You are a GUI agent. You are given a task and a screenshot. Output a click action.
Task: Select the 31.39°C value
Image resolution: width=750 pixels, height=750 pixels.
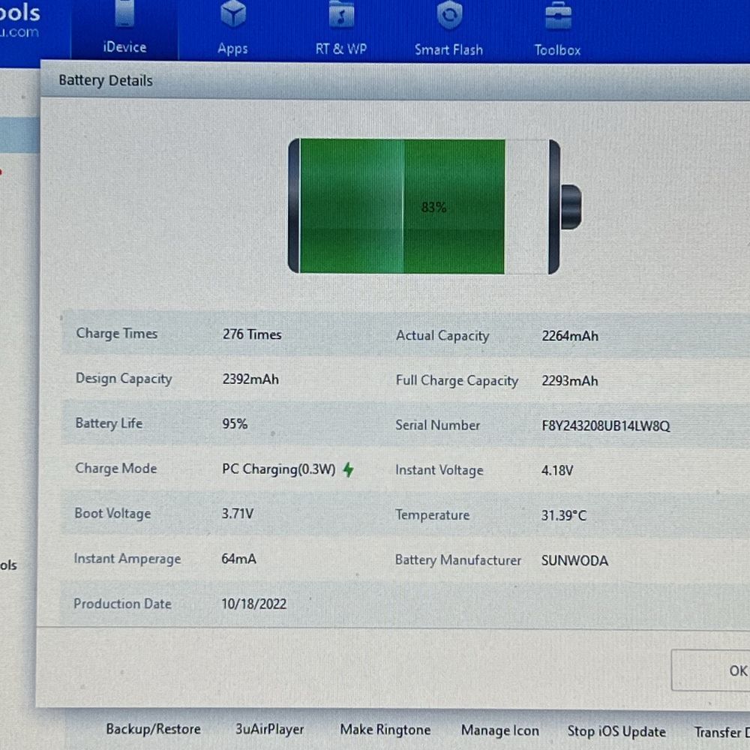click(564, 516)
